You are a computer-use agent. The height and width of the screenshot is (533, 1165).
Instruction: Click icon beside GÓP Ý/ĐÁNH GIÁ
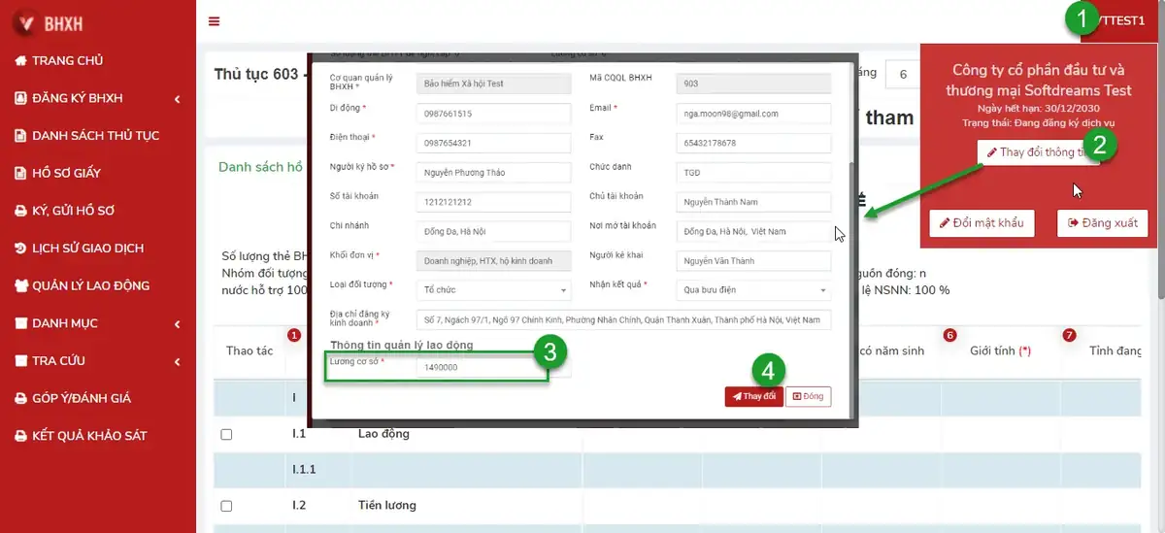[x=20, y=398]
